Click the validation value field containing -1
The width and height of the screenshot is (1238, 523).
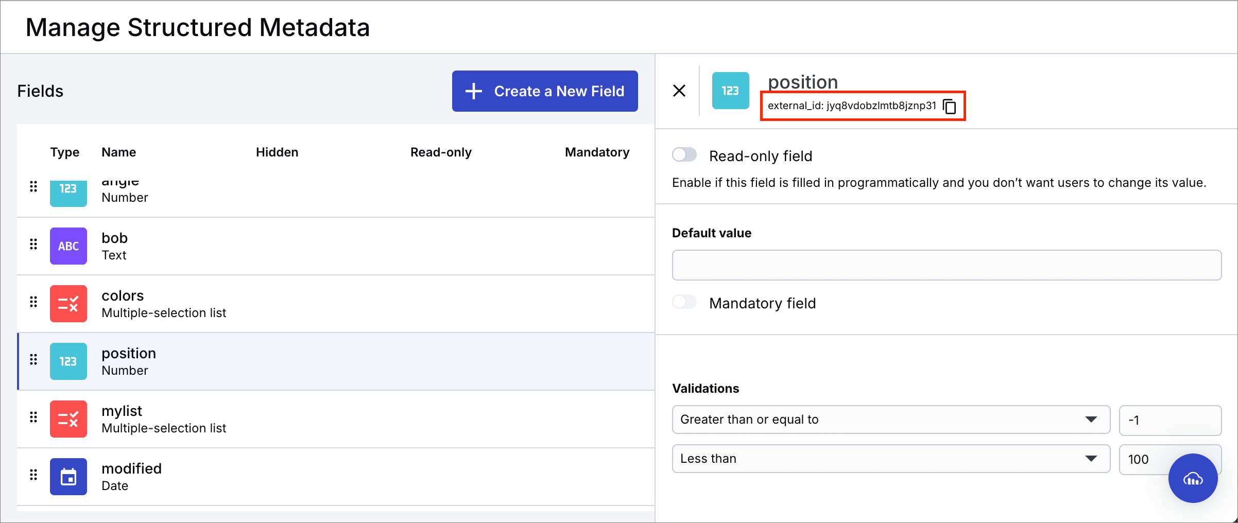pyautogui.click(x=1170, y=420)
